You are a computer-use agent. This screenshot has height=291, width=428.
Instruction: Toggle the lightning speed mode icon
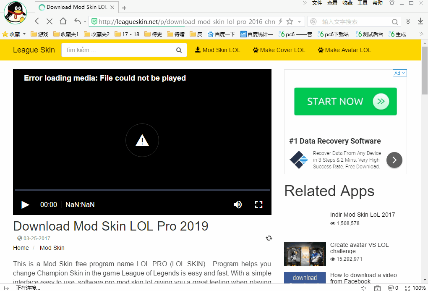coord(280,21)
